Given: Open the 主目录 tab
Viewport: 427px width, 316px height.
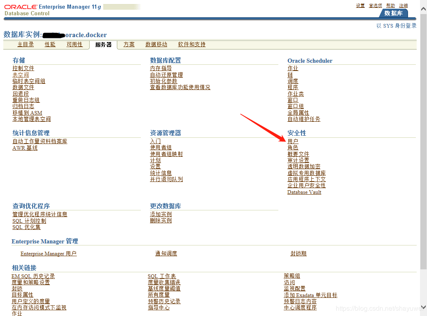Looking at the screenshot, I should [x=26, y=44].
